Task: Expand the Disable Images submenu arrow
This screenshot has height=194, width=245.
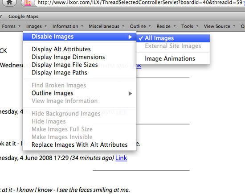Action: [x=130, y=37]
